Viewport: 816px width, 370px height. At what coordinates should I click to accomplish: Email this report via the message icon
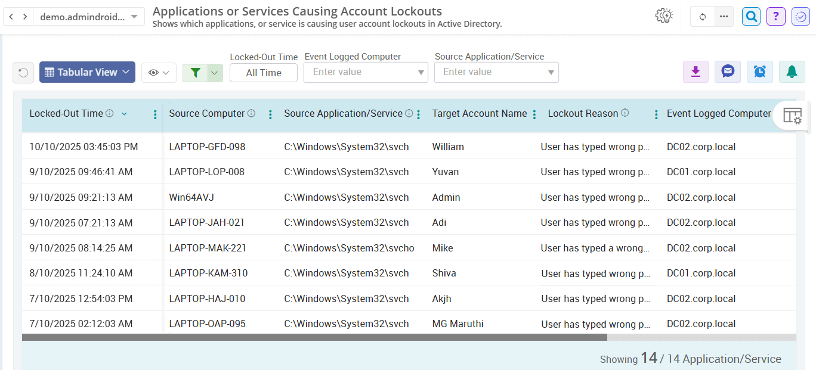point(728,71)
